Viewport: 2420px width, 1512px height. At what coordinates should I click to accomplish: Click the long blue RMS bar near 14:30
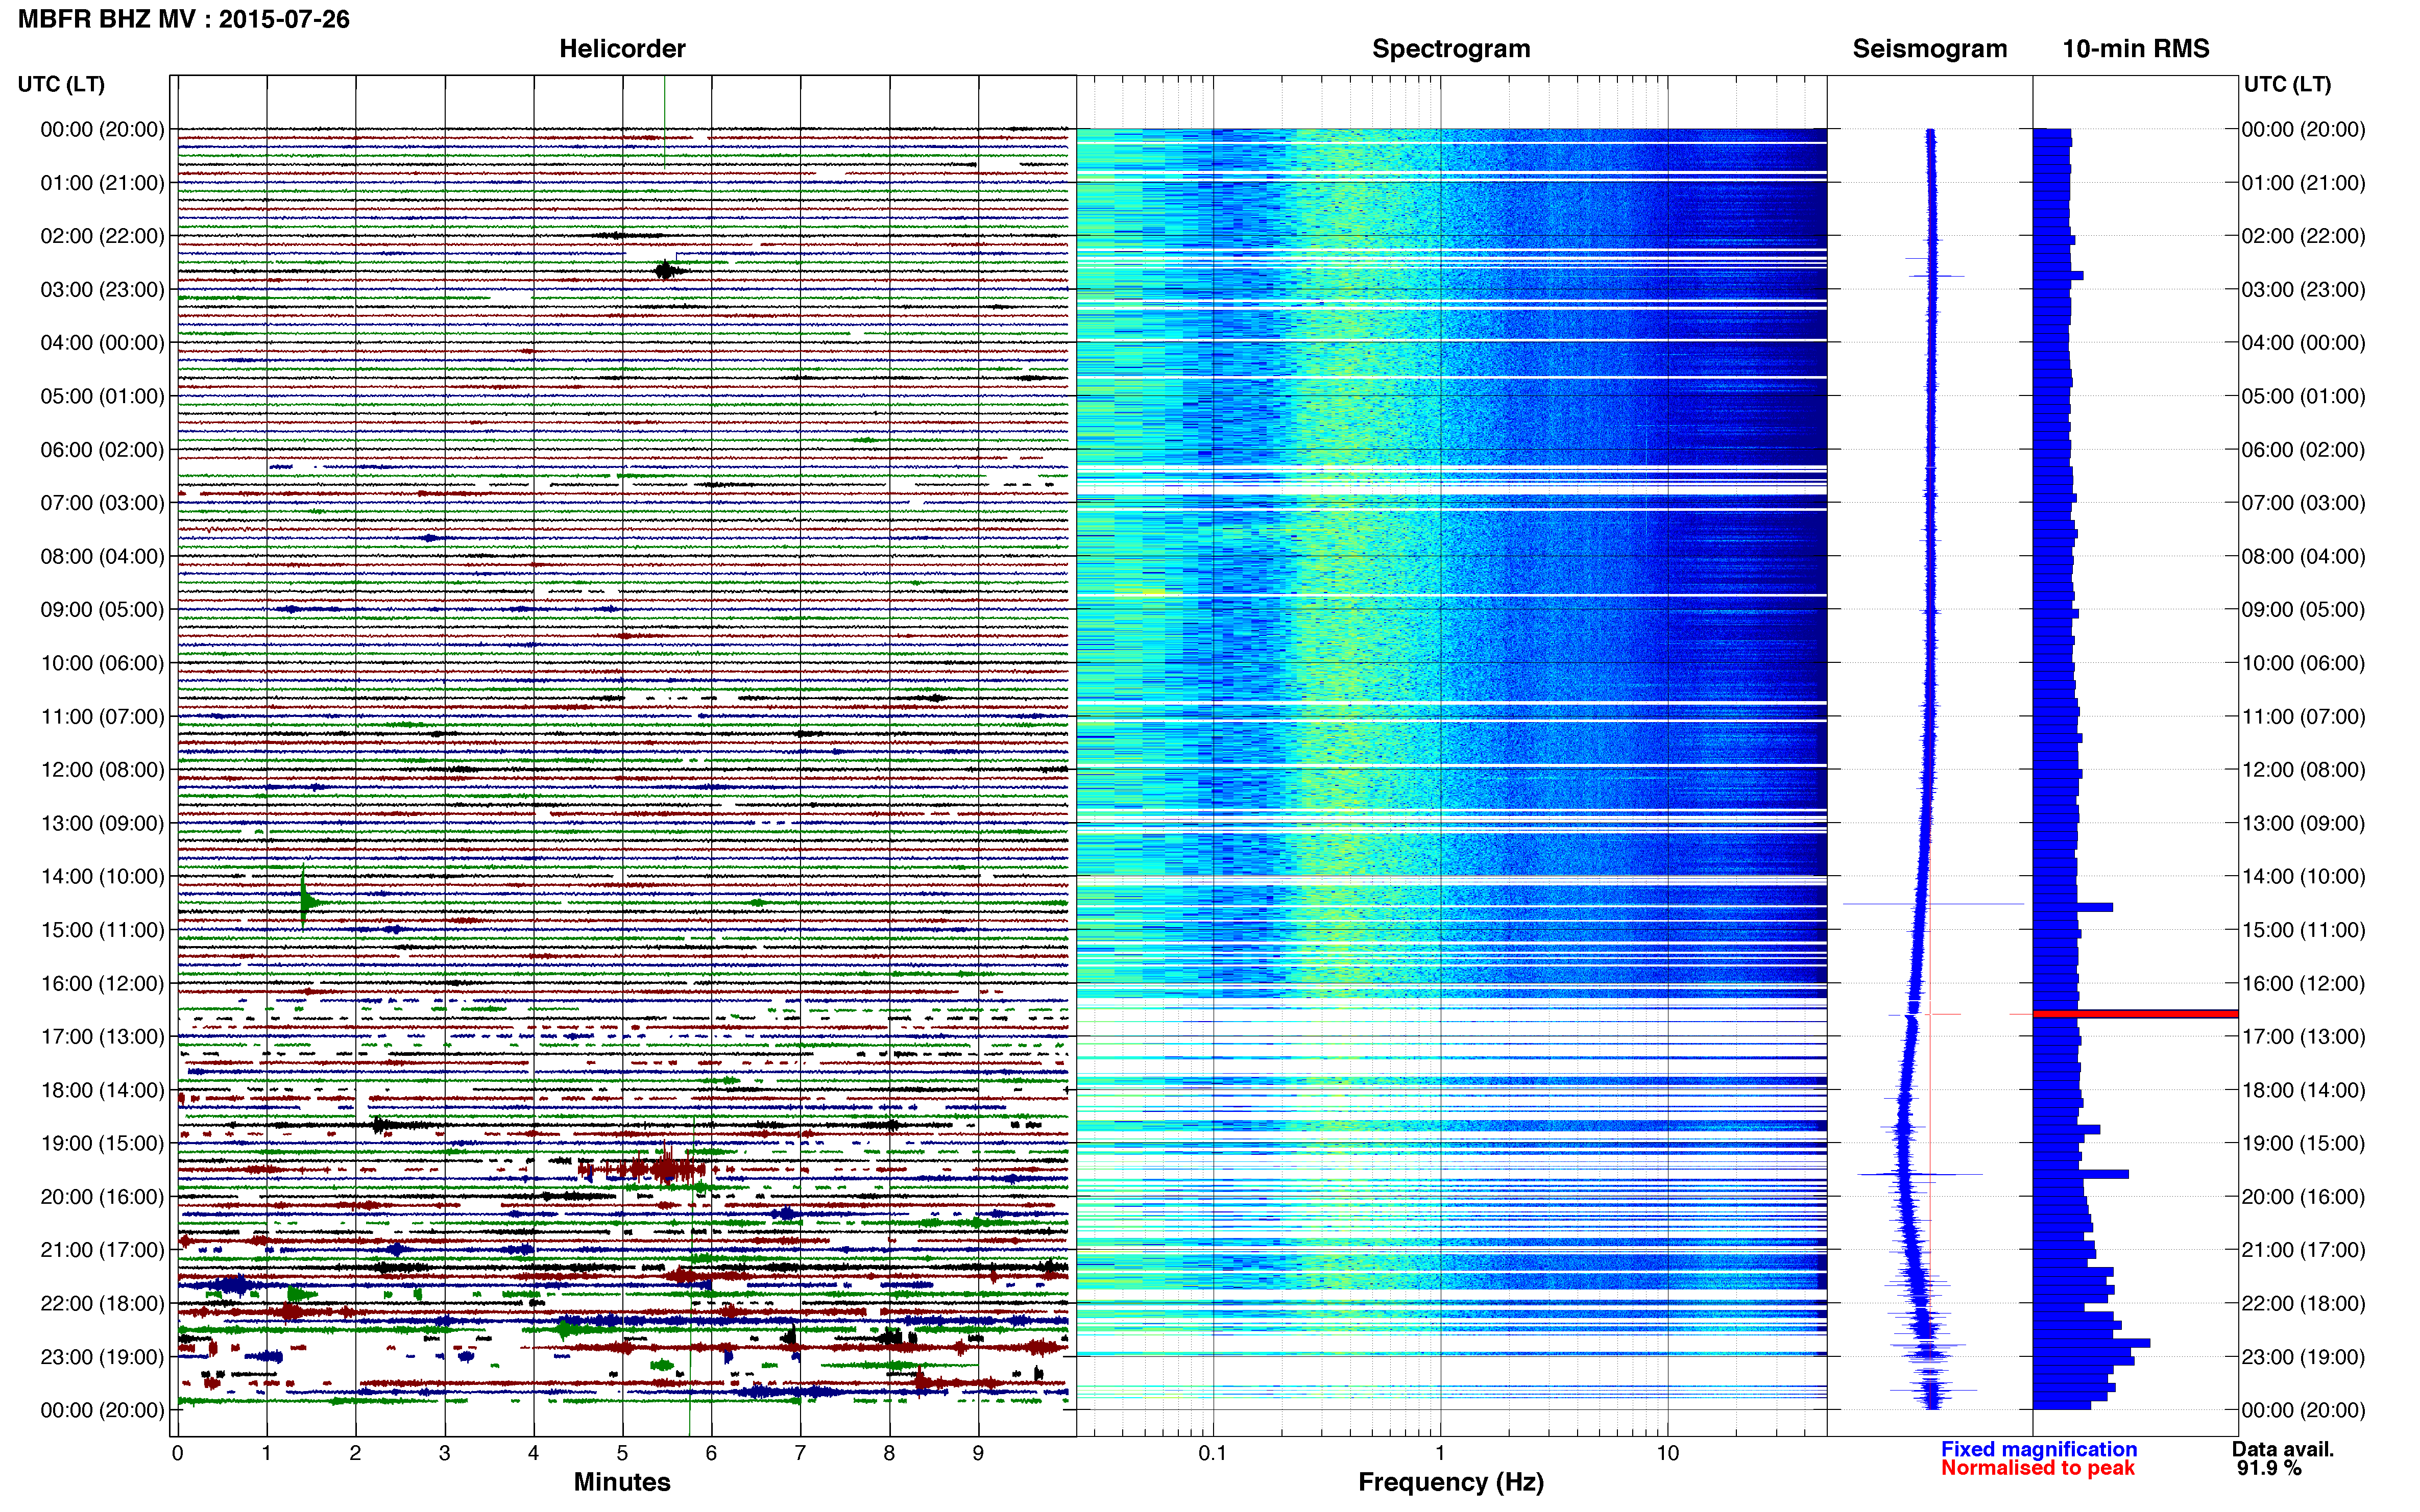[x=2073, y=907]
